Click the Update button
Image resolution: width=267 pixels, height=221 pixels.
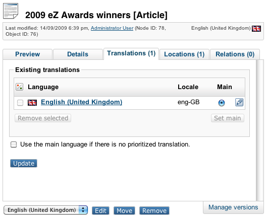(24, 163)
